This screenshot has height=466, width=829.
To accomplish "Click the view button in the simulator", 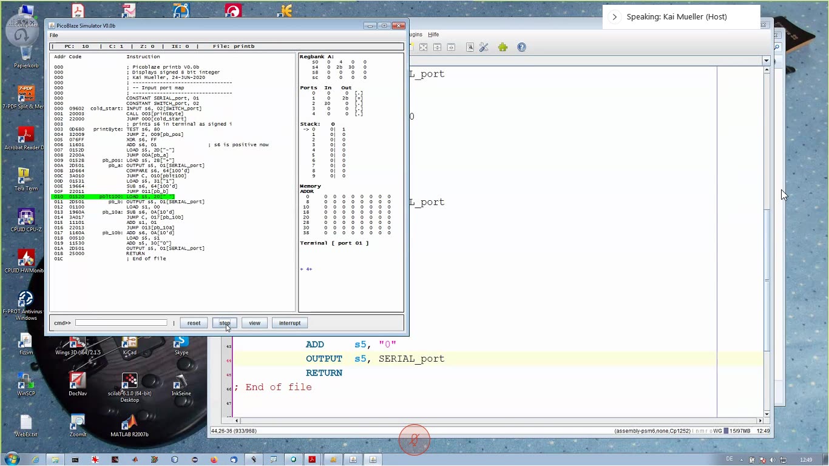I will point(254,323).
